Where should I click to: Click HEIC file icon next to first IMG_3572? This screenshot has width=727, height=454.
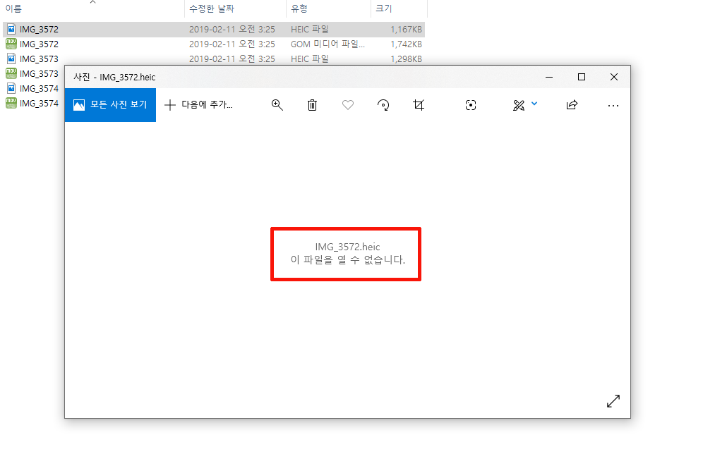(11, 29)
